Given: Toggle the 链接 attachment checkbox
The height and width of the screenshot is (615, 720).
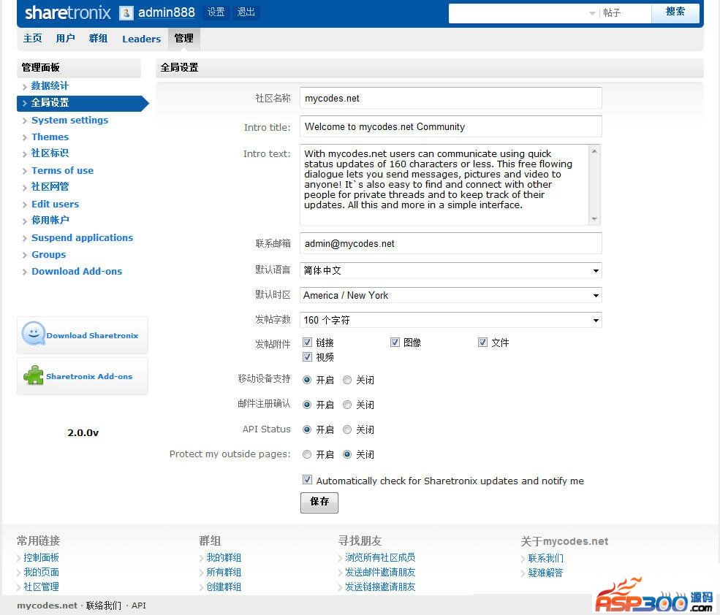Looking at the screenshot, I should pos(307,343).
